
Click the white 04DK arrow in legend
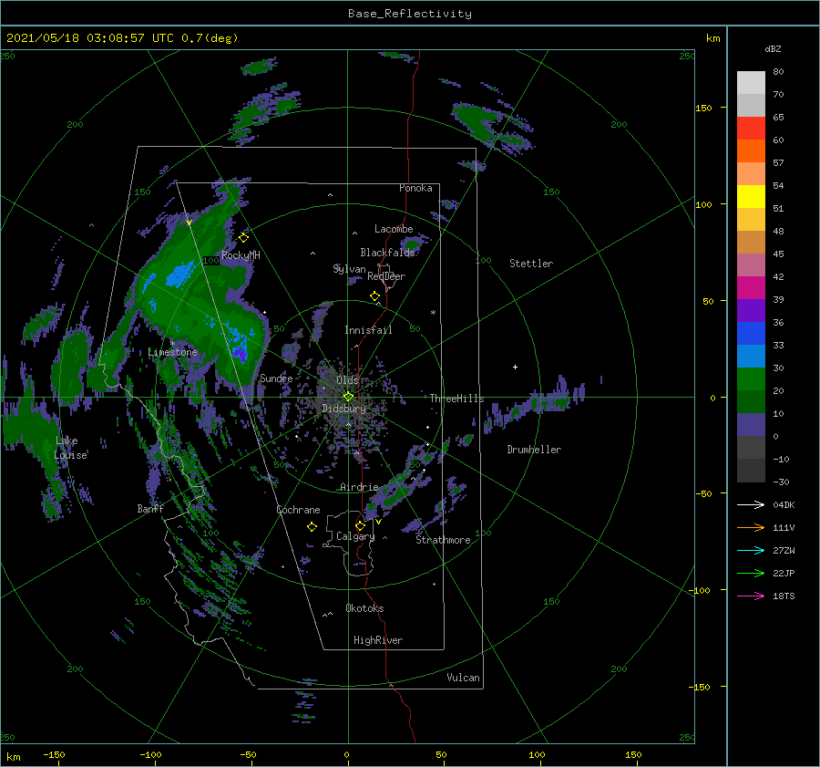pos(751,504)
